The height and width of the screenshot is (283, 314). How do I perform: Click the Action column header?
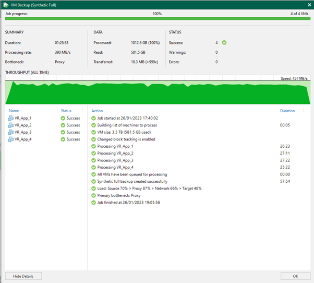click(97, 111)
